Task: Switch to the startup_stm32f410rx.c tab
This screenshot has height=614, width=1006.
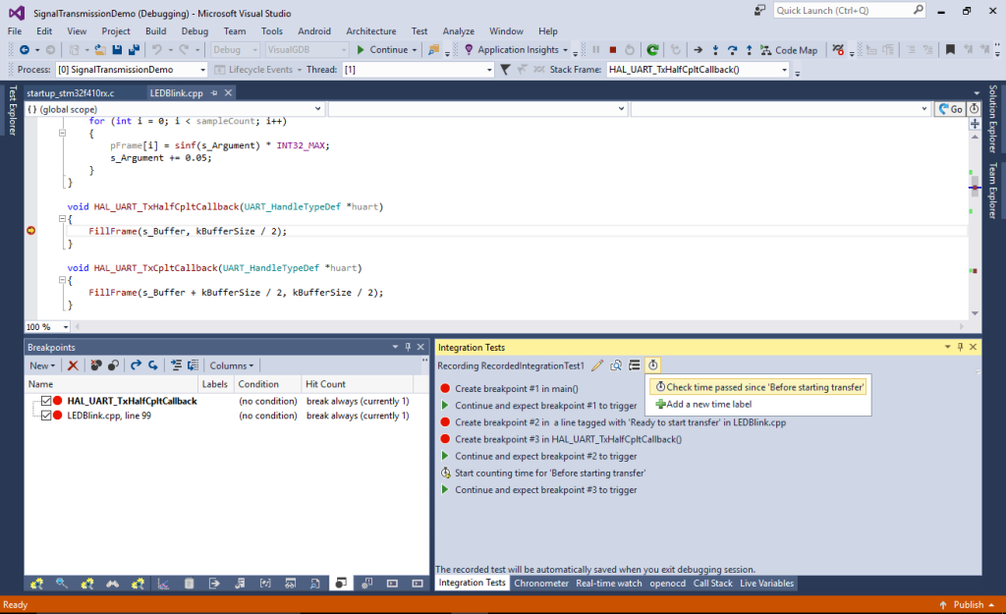Action: pyautogui.click(x=69, y=90)
